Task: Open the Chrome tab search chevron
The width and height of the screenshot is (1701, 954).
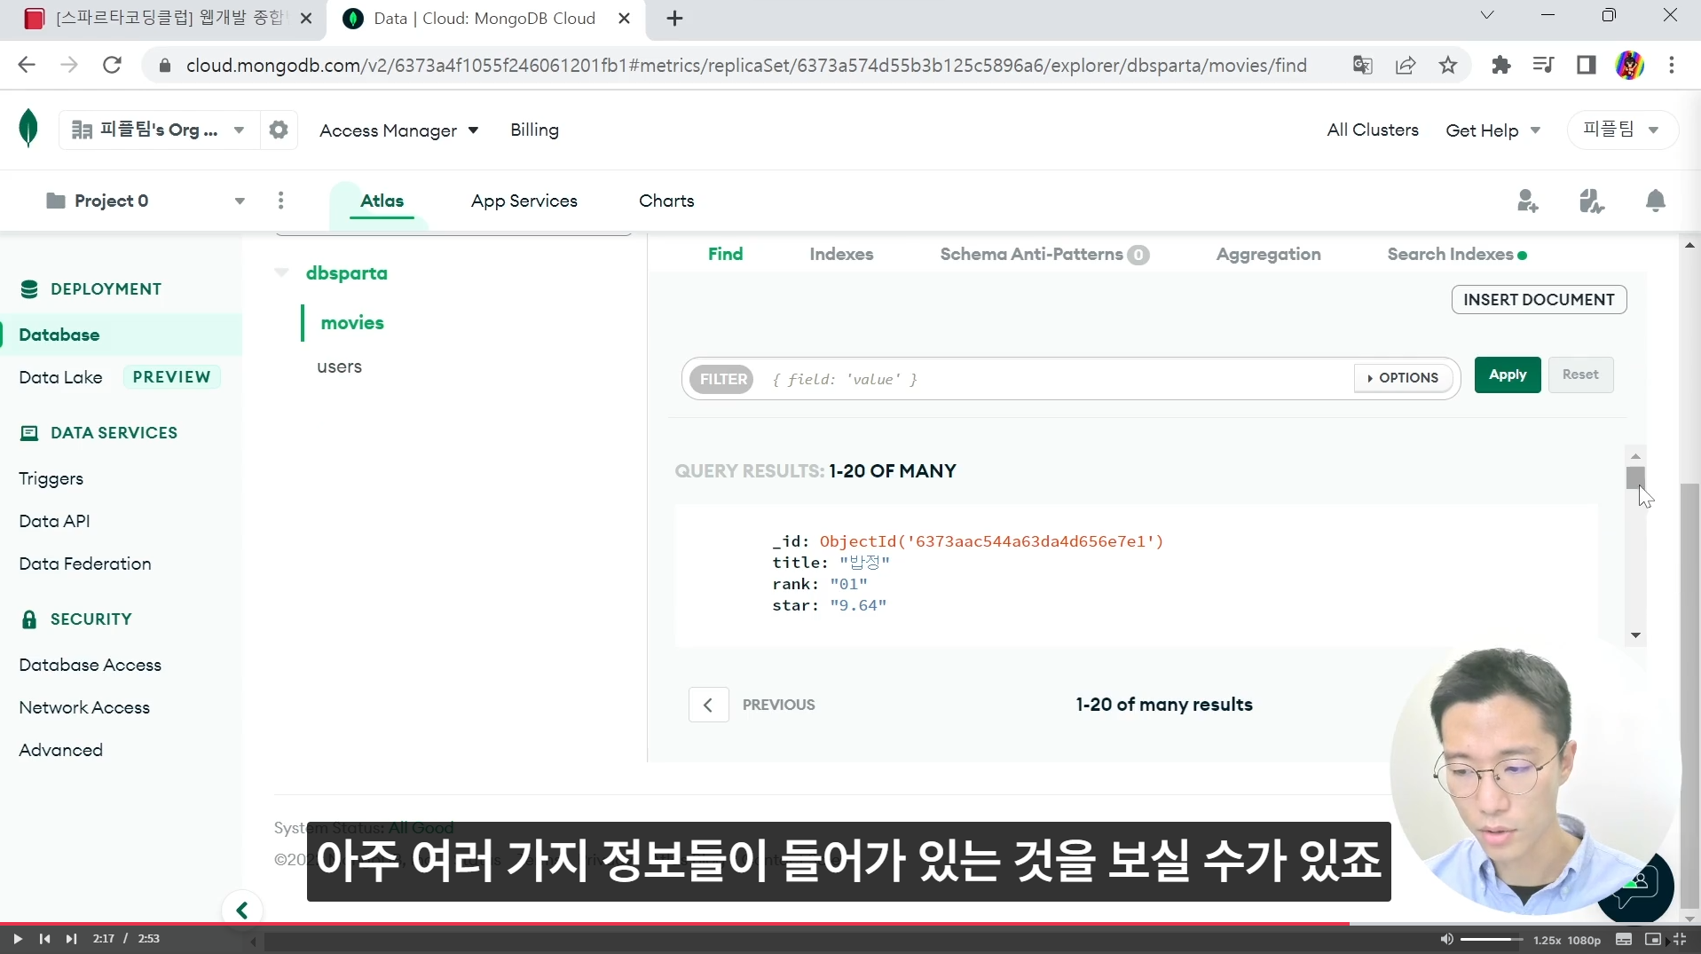Action: 1488,15
